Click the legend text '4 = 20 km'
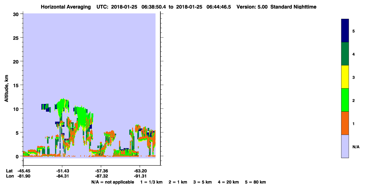The image size is (371, 190). point(229,182)
